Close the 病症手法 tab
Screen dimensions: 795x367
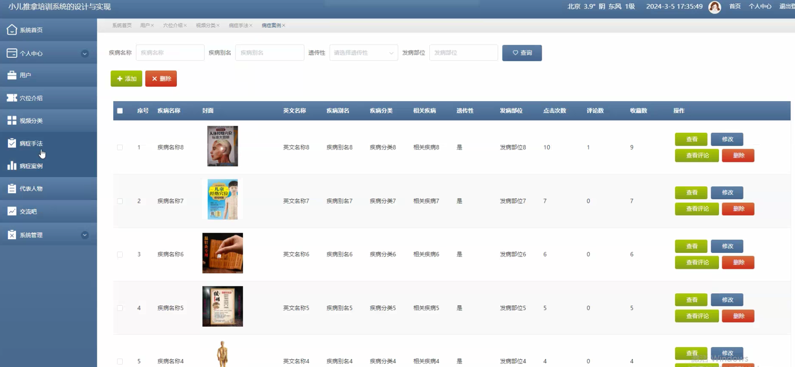tap(251, 25)
